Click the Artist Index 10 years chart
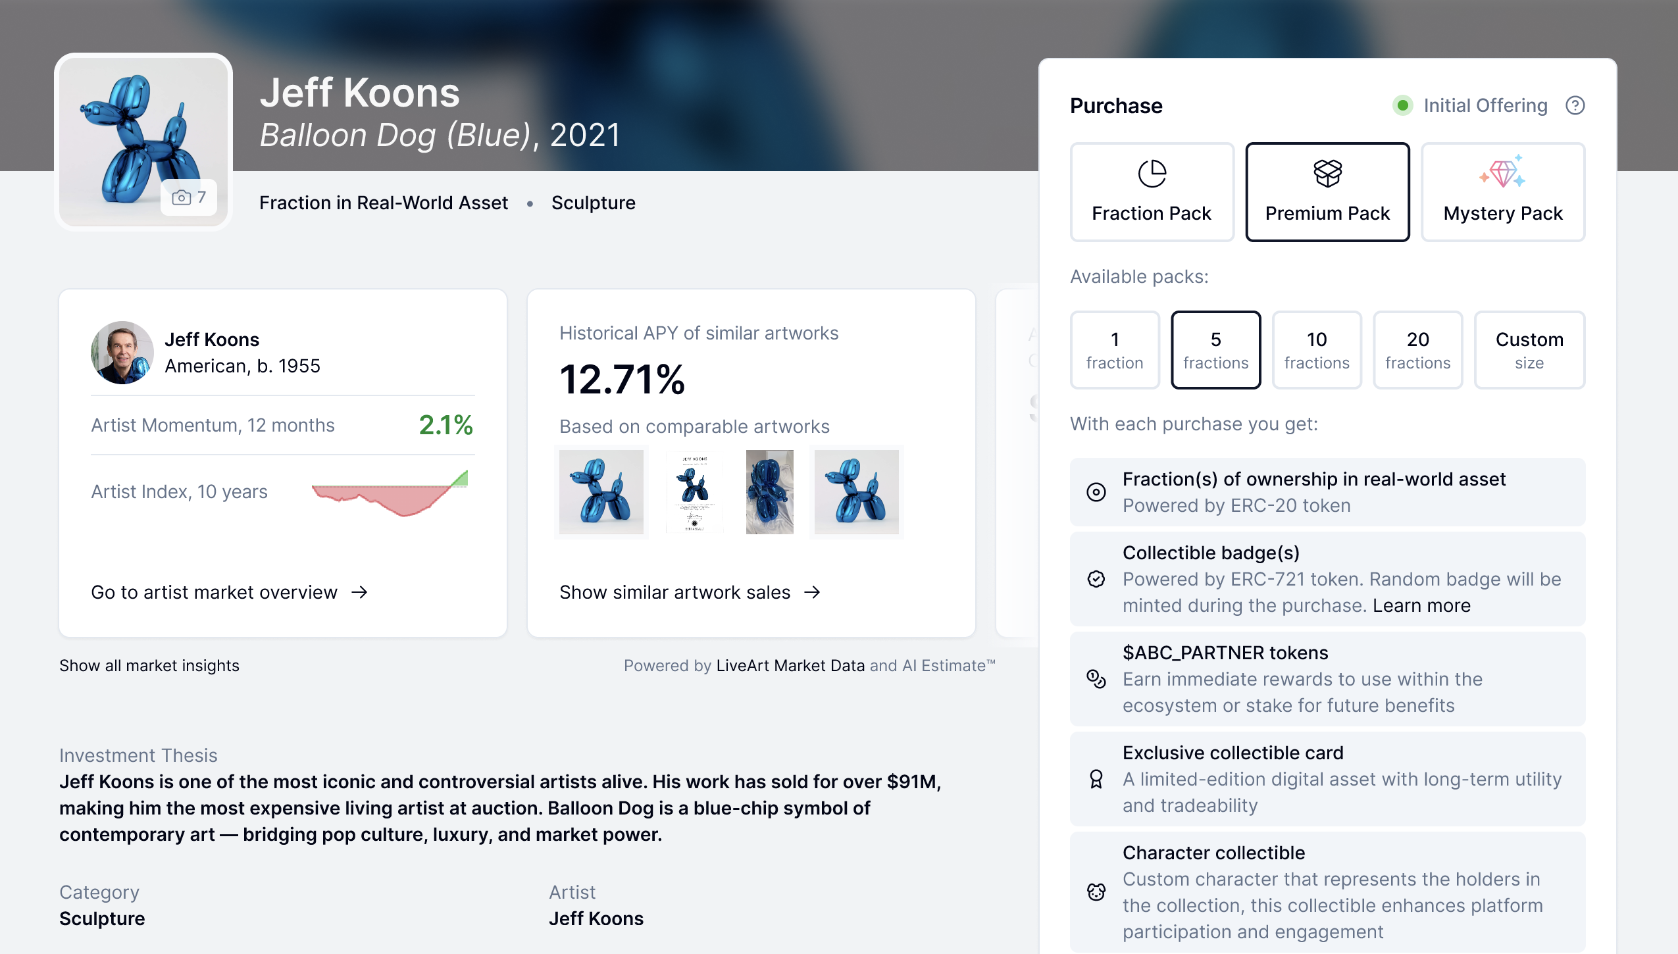The image size is (1678, 954). [390, 493]
